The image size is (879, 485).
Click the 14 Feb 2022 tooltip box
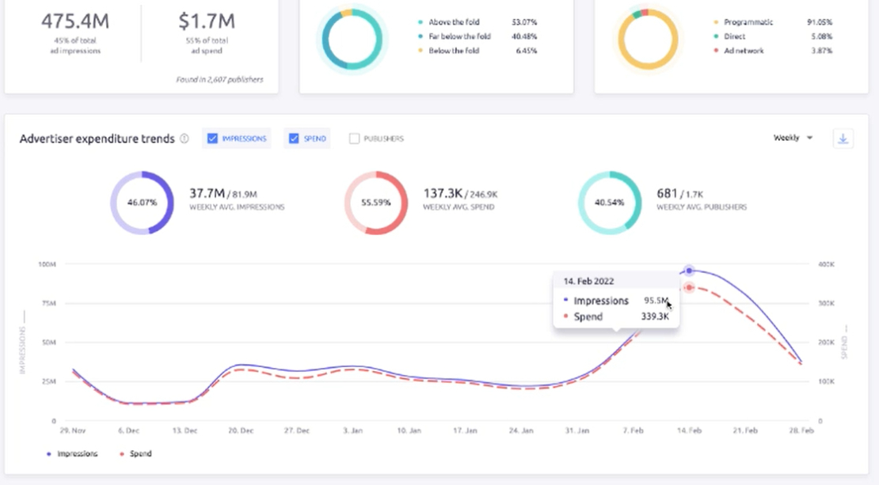click(x=616, y=299)
